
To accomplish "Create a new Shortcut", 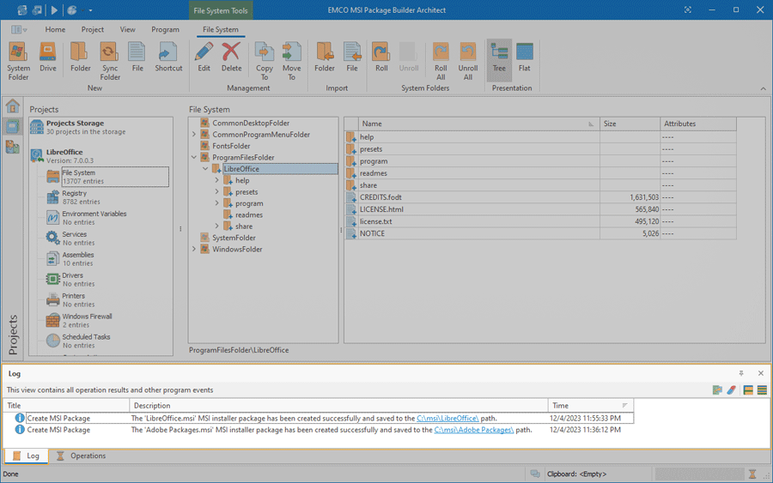I will click(x=168, y=57).
